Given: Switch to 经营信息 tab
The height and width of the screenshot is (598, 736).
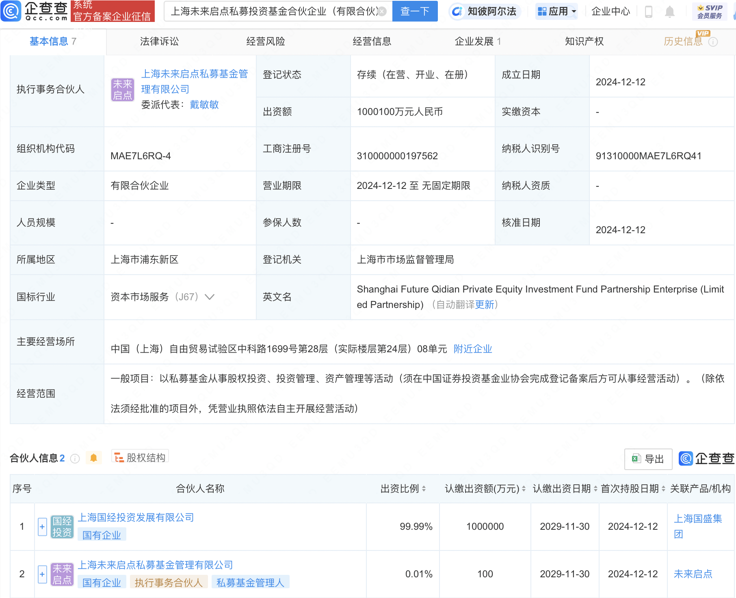Looking at the screenshot, I should coord(372,41).
